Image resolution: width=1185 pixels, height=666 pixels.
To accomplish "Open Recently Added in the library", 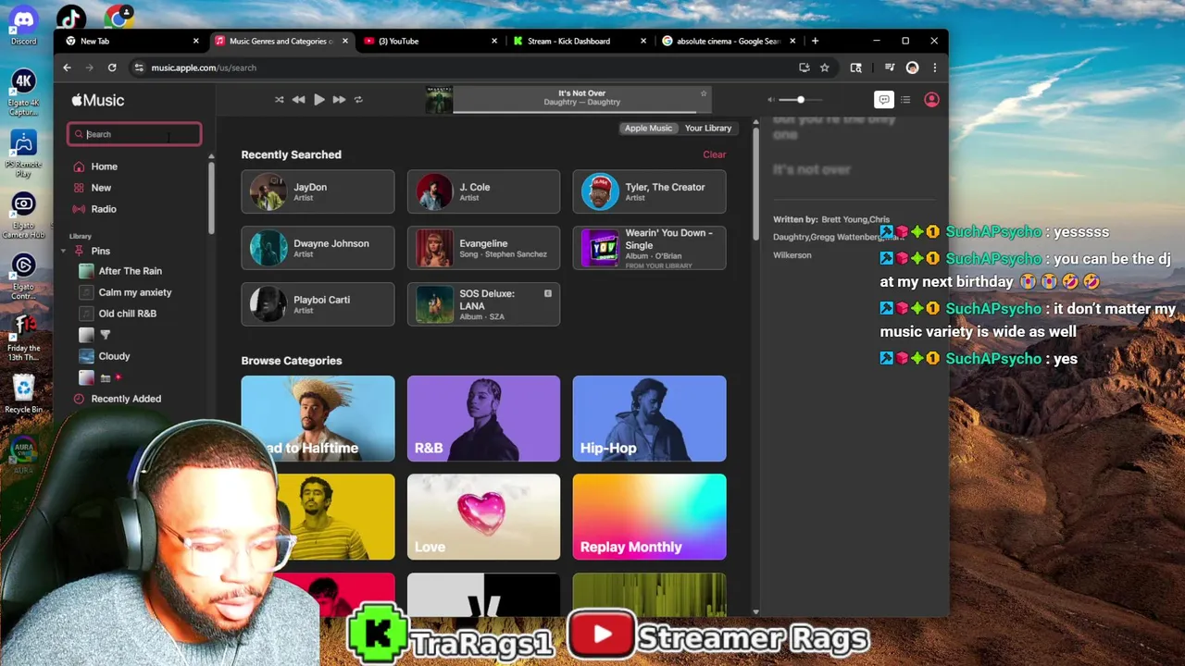I will pyautogui.click(x=126, y=399).
